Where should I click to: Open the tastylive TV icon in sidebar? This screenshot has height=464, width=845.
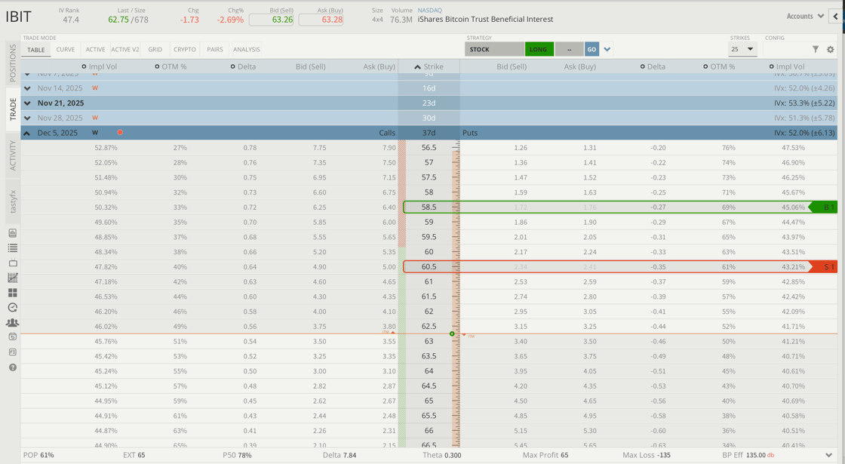[x=12, y=263]
